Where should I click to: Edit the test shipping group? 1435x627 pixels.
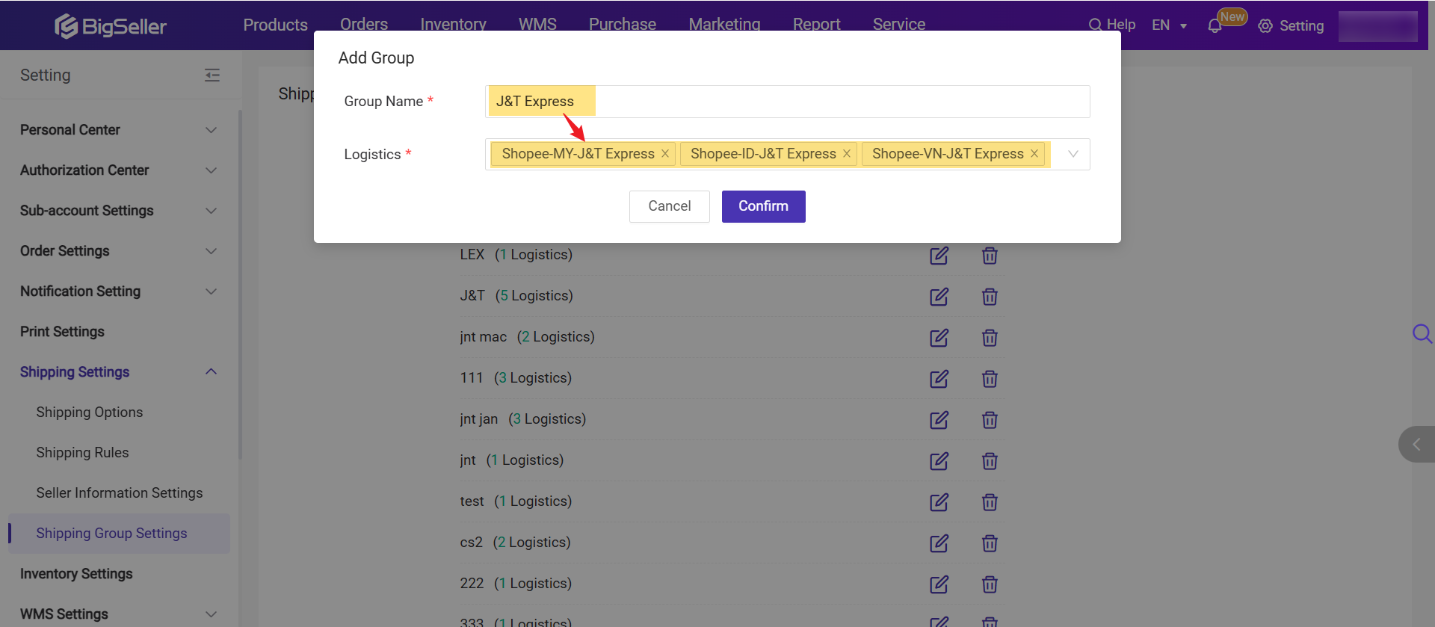click(939, 502)
